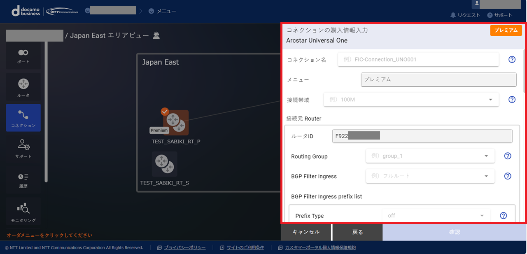Click the Connection (コネクション) sidebar icon
Viewport: 527px width, 254px height.
point(23,118)
